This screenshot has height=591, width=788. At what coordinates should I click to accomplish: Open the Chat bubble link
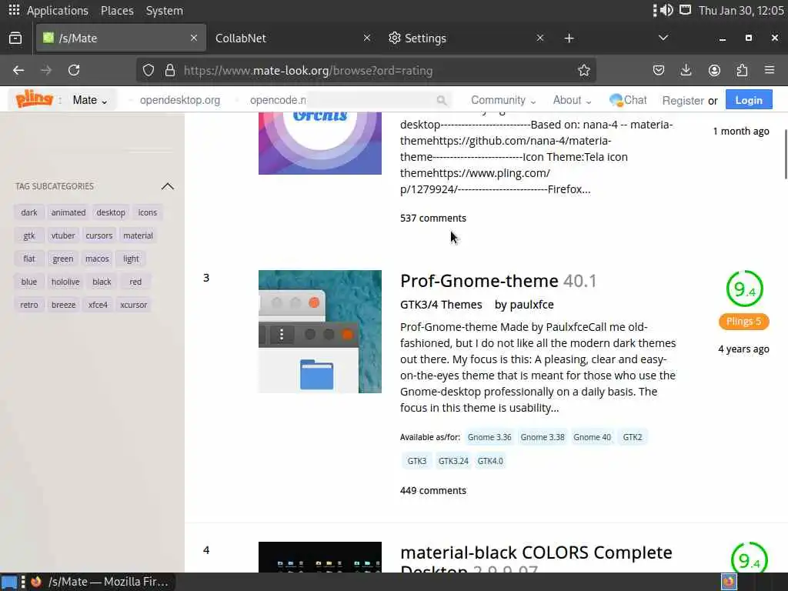pos(628,100)
